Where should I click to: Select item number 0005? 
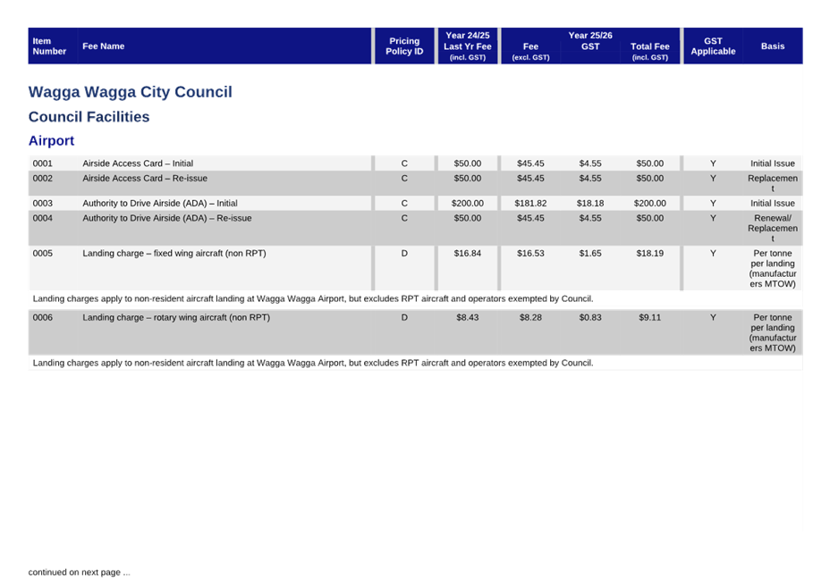click(x=43, y=254)
